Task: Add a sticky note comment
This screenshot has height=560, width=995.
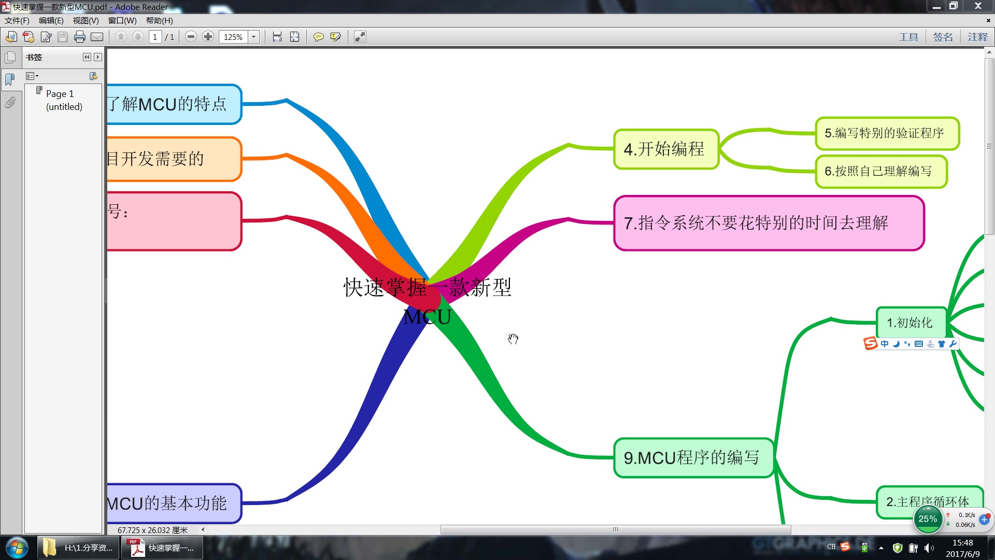Action: click(318, 37)
